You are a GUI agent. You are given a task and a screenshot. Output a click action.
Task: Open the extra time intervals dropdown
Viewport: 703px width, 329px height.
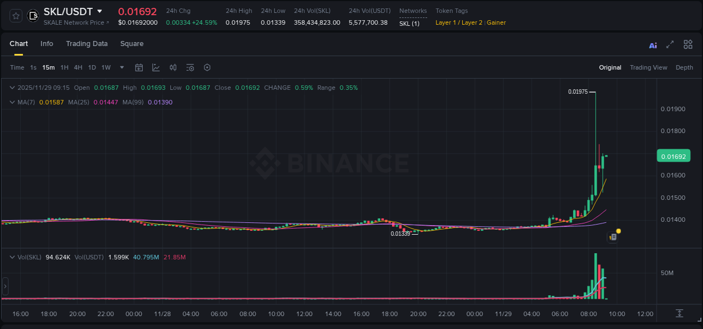[x=121, y=67]
